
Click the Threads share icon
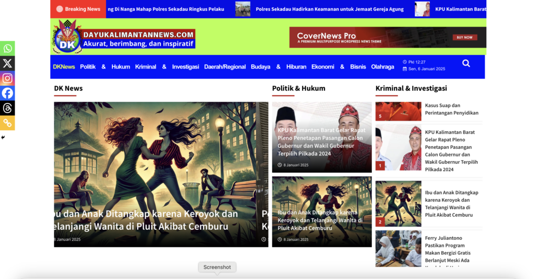(x=7, y=108)
